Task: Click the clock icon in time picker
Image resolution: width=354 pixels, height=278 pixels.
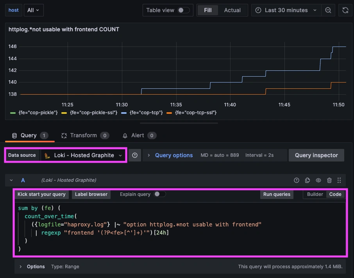Action: tap(258, 10)
